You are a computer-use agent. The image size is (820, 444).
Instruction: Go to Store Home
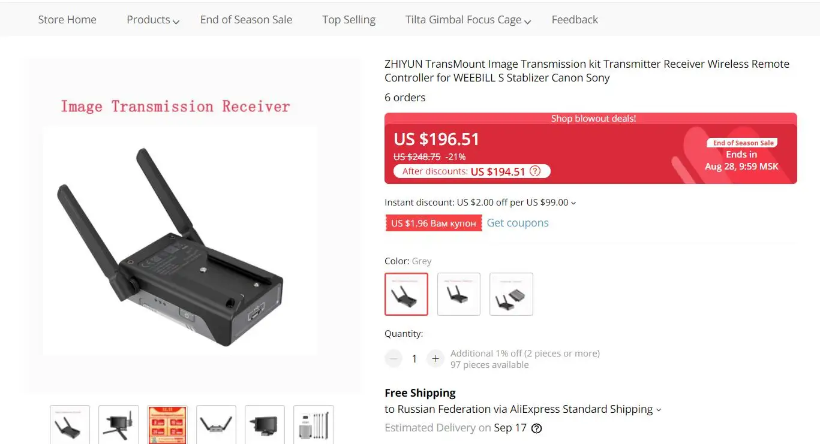[67, 20]
